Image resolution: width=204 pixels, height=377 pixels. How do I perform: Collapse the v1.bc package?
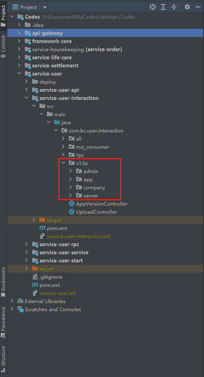[64, 163]
